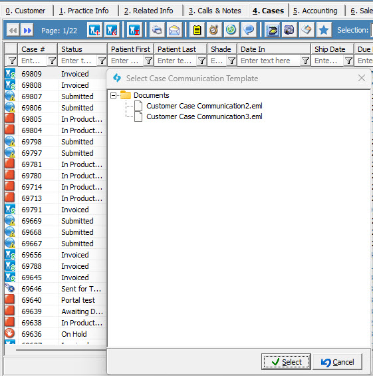Screen dimensions: 373x376
Task: Go to next page of cases
Action: [27, 31]
